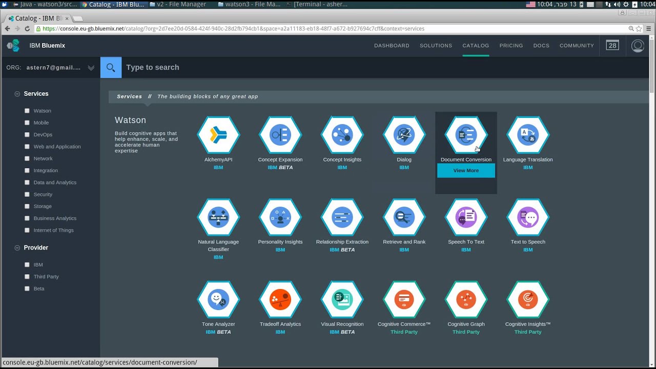Check the Watson filter checkbox

point(27,111)
